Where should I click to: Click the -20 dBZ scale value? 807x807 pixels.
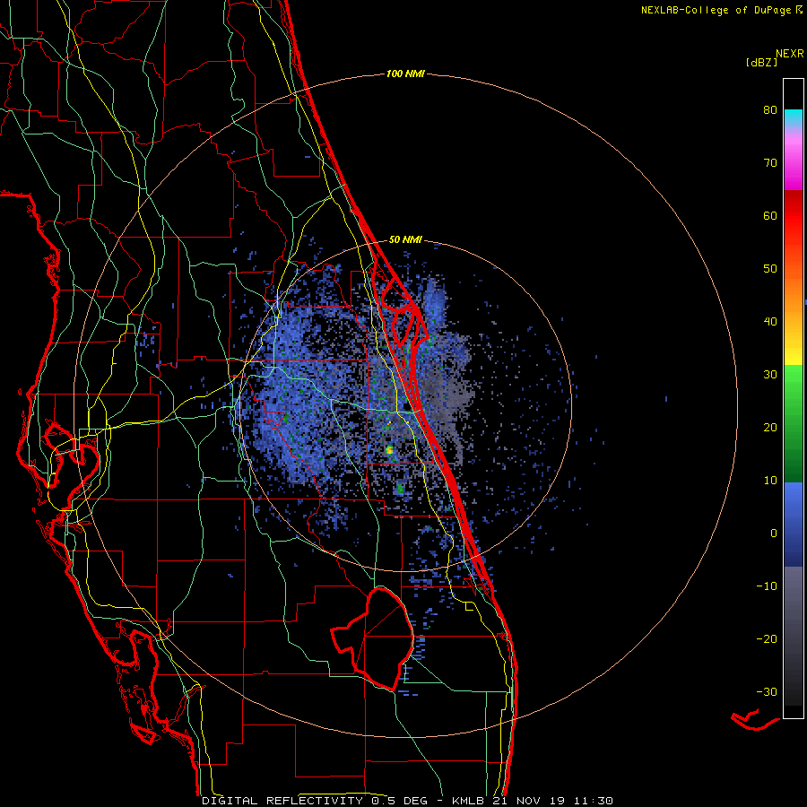767,639
